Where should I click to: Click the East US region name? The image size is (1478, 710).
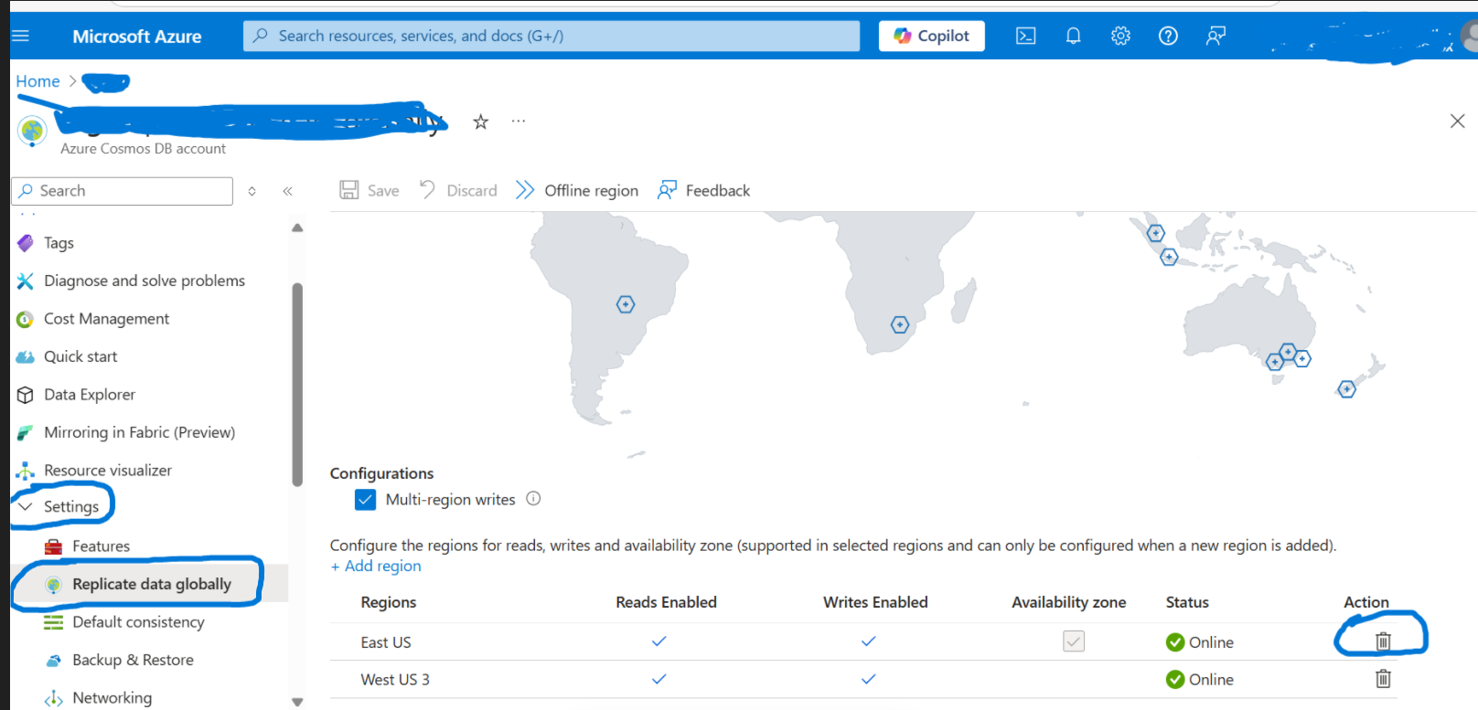[386, 642]
